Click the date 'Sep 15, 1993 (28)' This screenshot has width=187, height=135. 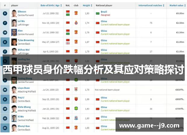click(50, 99)
